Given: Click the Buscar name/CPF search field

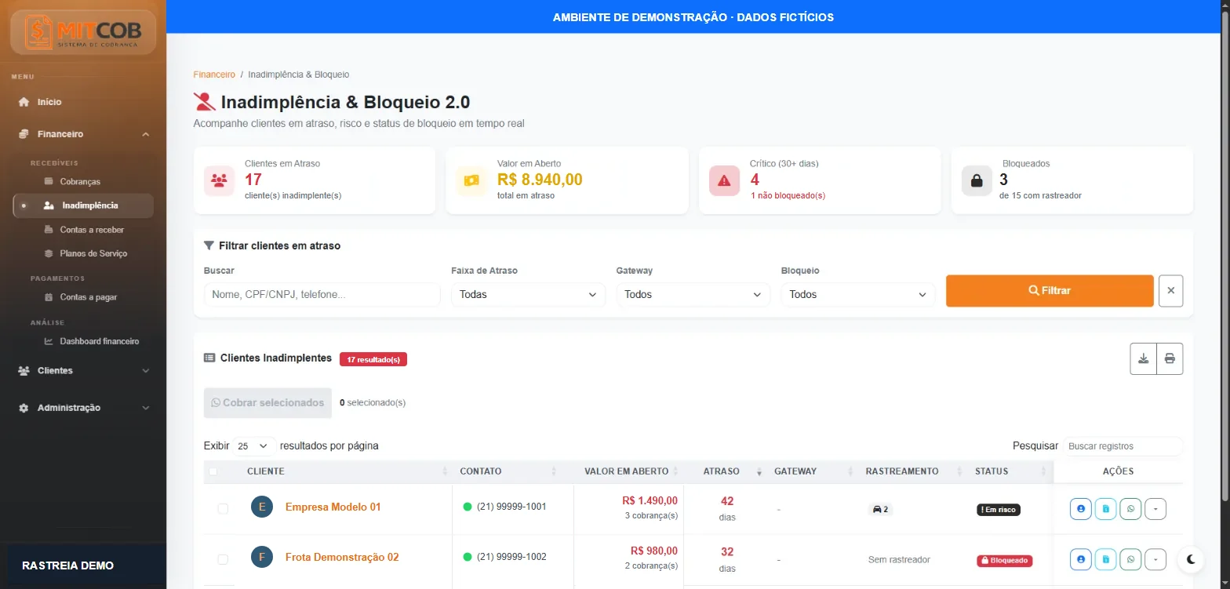Looking at the screenshot, I should (322, 294).
